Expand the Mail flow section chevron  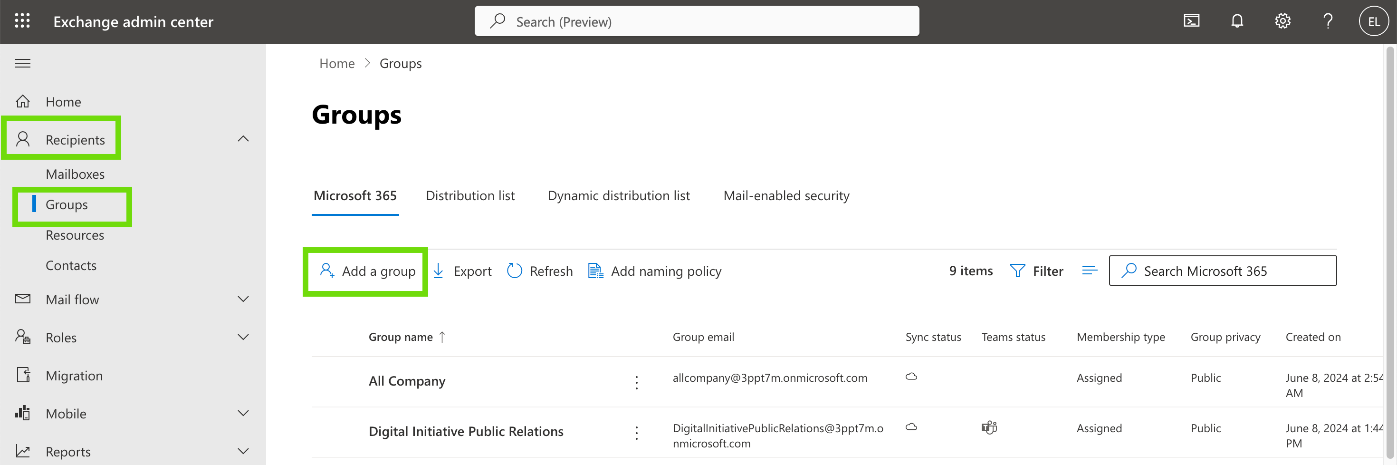tap(243, 299)
